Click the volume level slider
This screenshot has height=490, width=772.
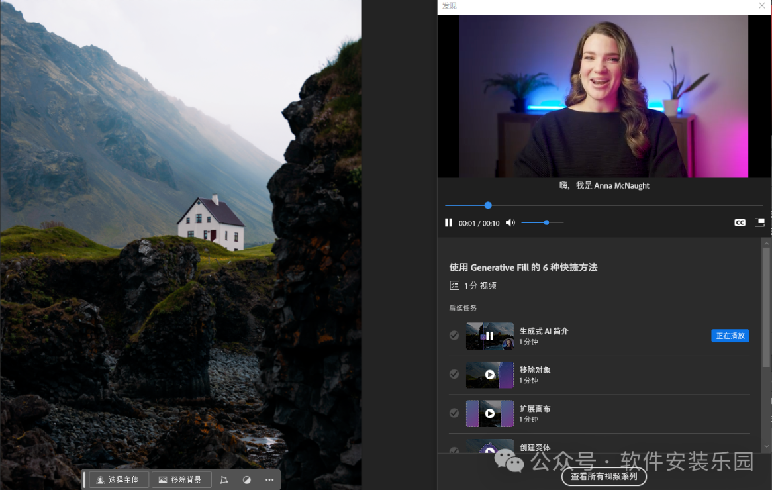point(542,223)
